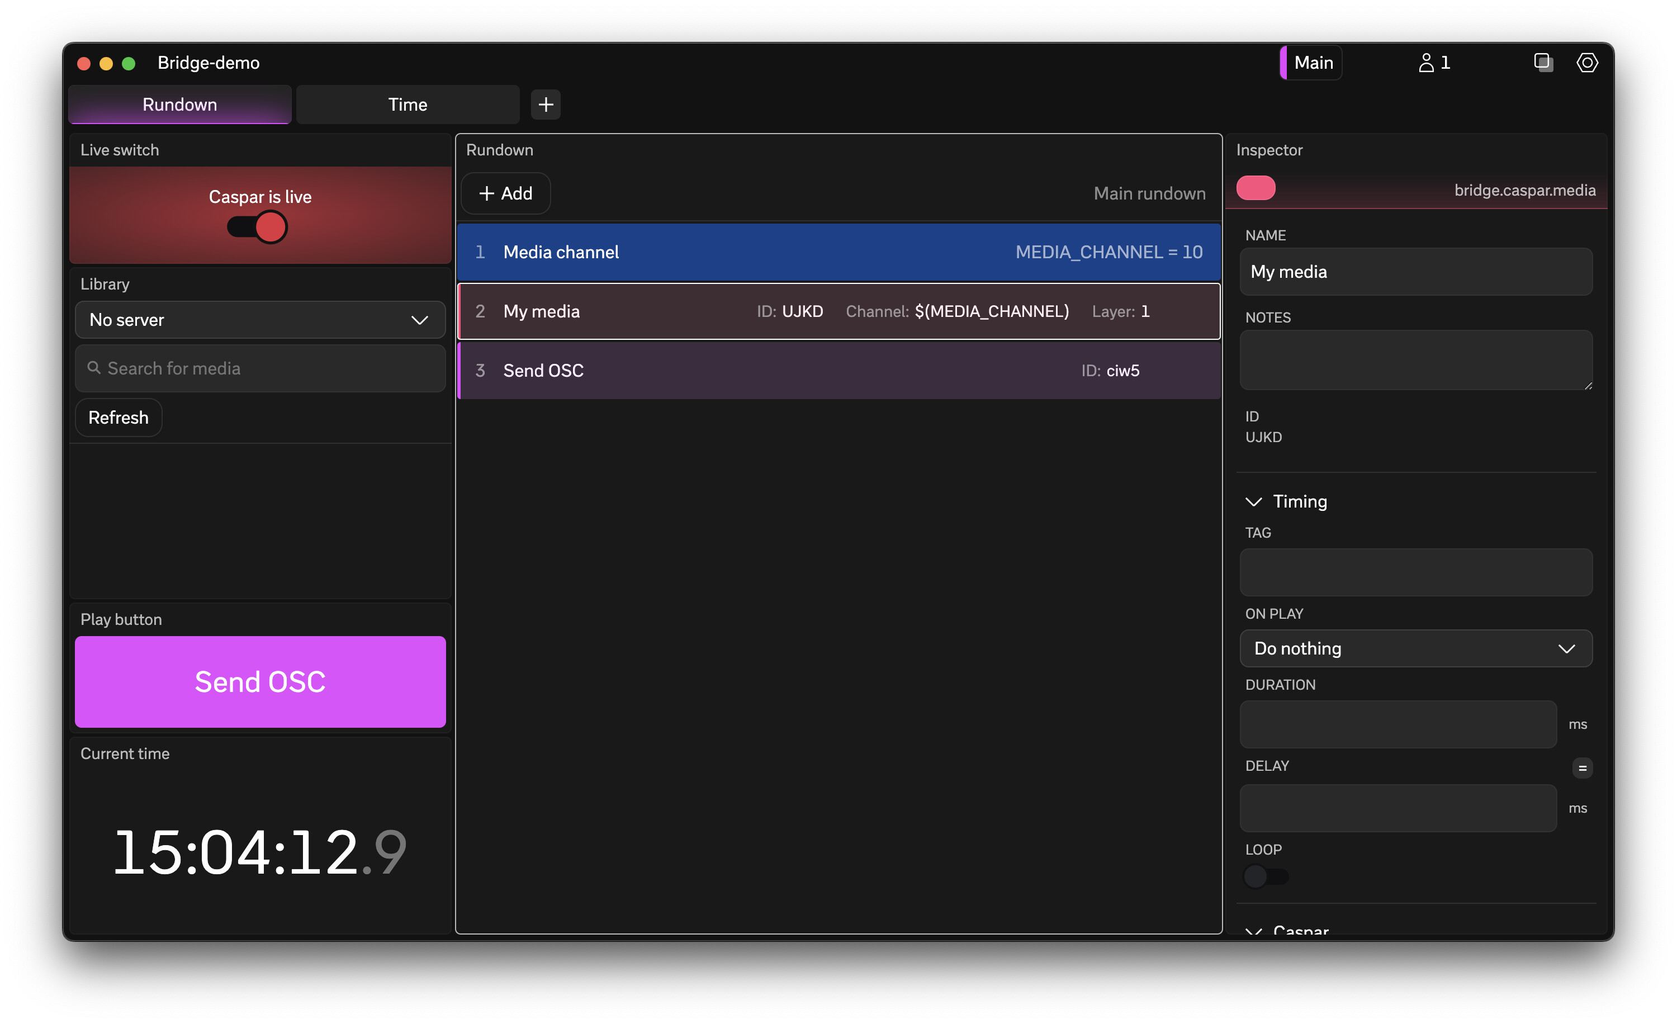The height and width of the screenshot is (1024, 1677).
Task: Click the DURATION input field
Action: tap(1398, 724)
